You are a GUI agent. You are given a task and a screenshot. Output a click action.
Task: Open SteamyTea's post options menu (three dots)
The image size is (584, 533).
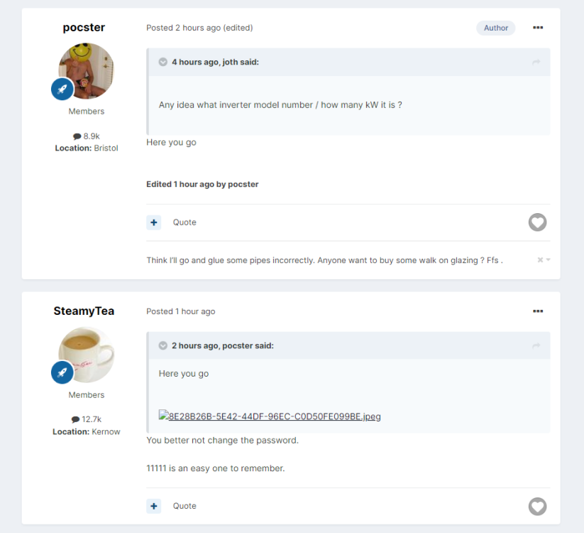tap(537, 311)
